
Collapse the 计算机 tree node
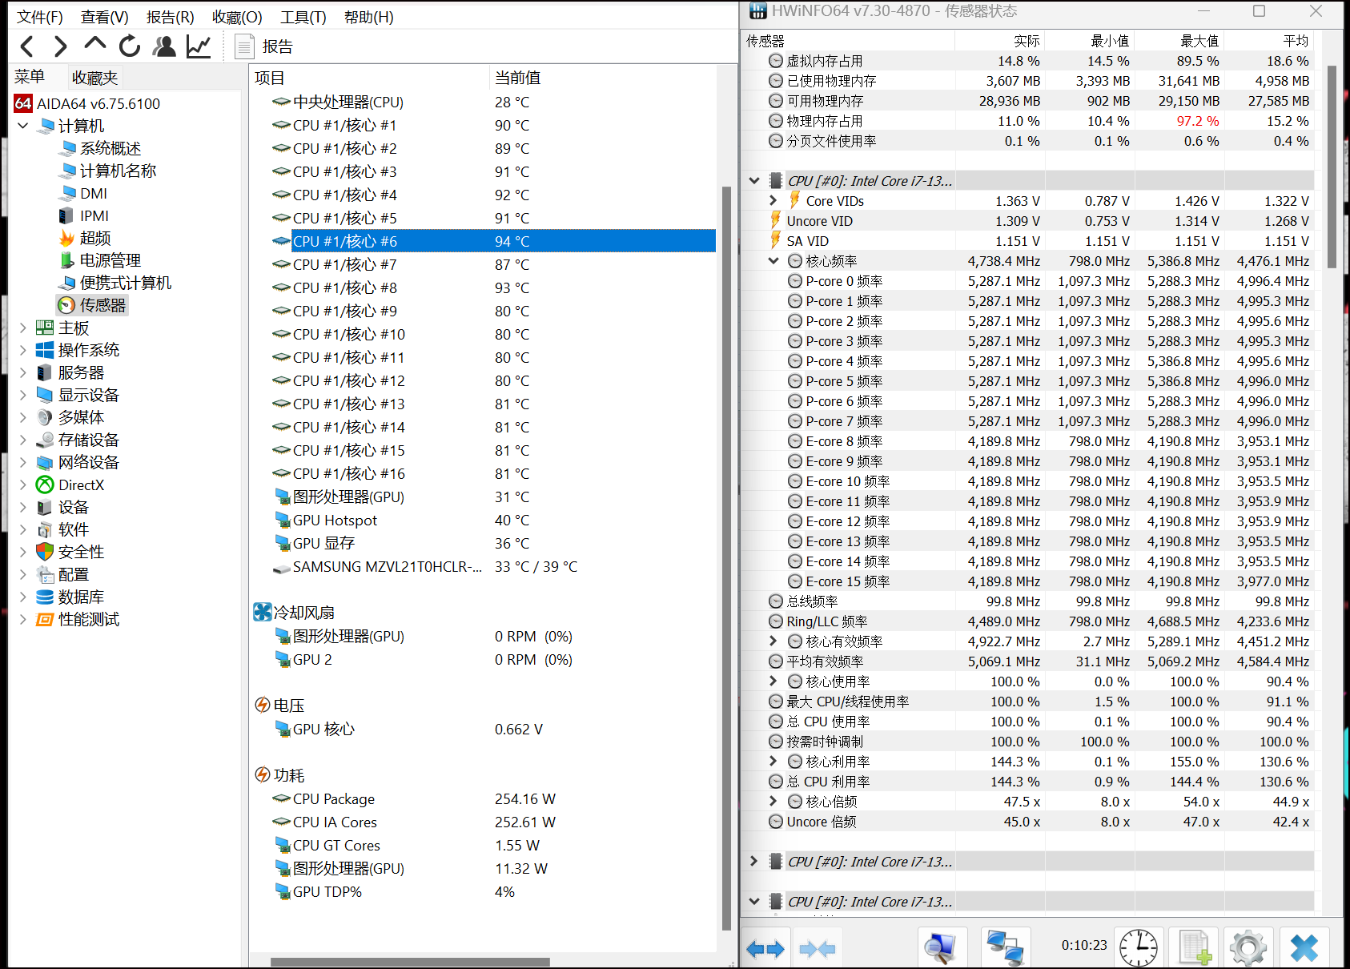(x=23, y=126)
